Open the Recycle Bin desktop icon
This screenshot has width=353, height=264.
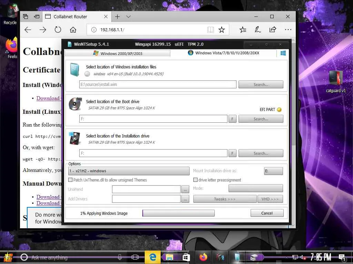[11, 14]
